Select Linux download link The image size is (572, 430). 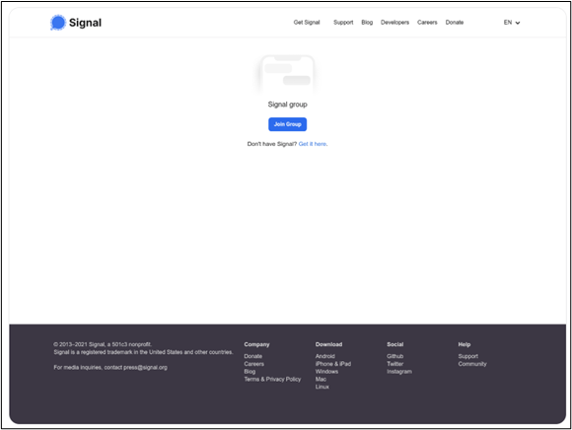pos(322,387)
